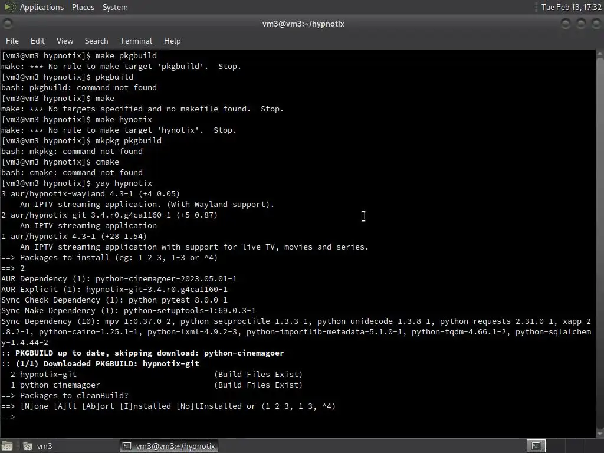The height and width of the screenshot is (453, 604).
Task: Click 'bash: pkgbuild: command not found' line
Action: (79, 87)
